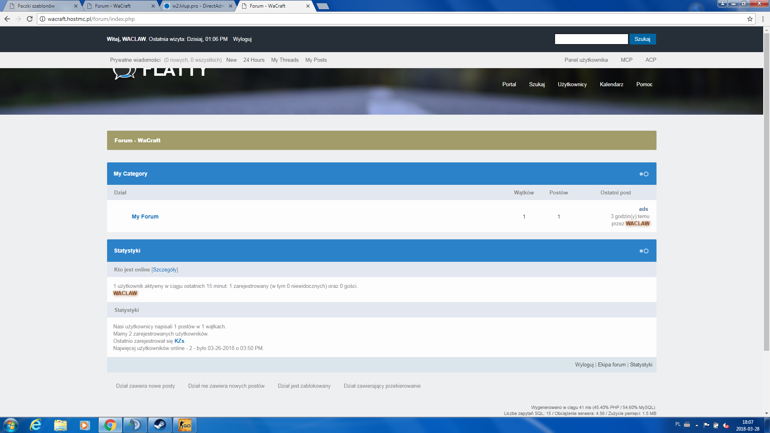Click the browser back arrow

7,19
